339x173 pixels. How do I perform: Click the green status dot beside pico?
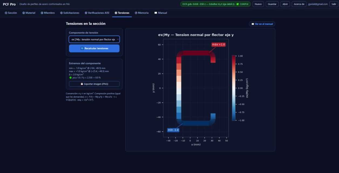(70, 77)
